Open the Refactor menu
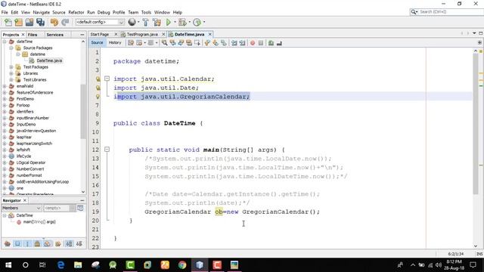The height and width of the screenshot is (272, 484). pyautogui.click(x=76, y=12)
